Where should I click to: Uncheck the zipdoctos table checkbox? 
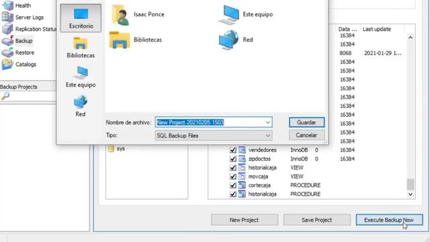click(233, 159)
